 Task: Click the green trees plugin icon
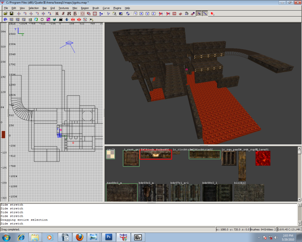[54, 20]
